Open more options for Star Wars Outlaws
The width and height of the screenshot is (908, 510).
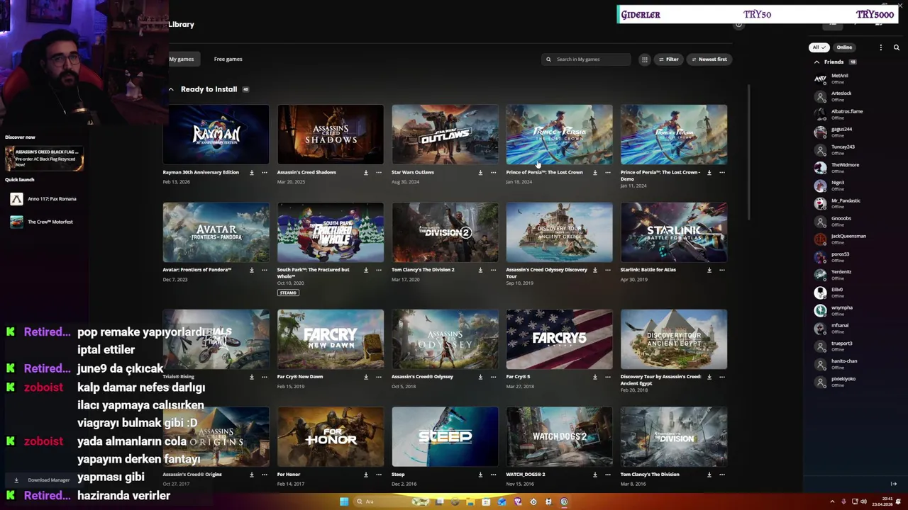[x=494, y=172]
